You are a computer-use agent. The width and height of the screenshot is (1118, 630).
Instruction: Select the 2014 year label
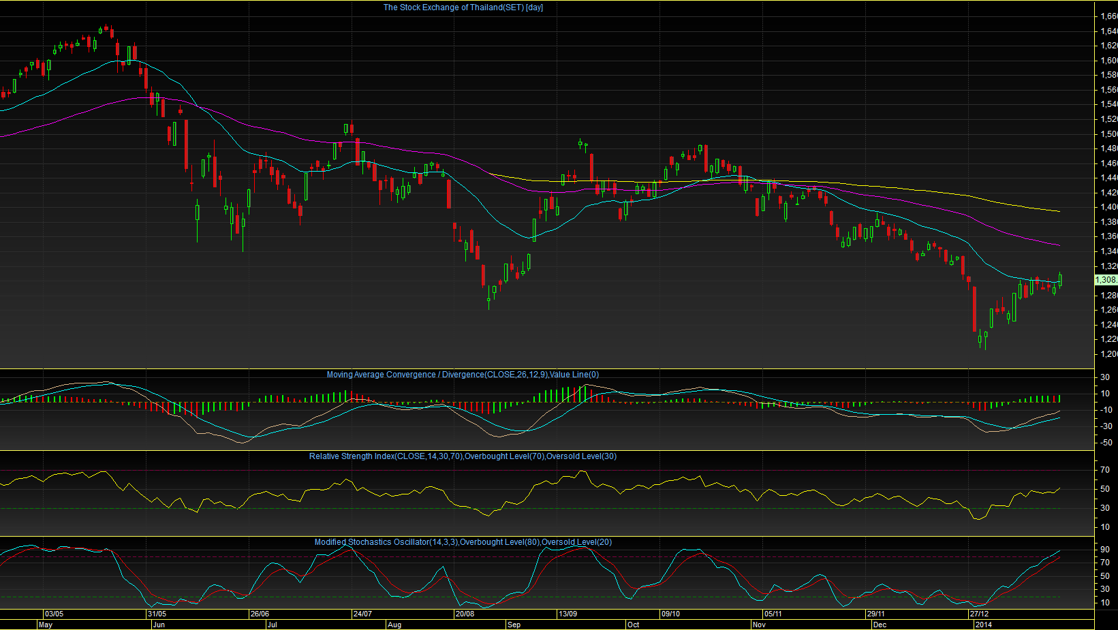click(x=983, y=625)
